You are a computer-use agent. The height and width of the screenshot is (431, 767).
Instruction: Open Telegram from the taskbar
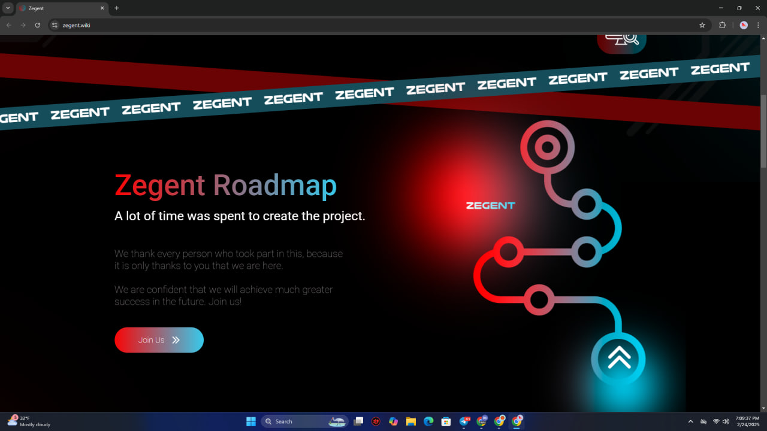464,421
